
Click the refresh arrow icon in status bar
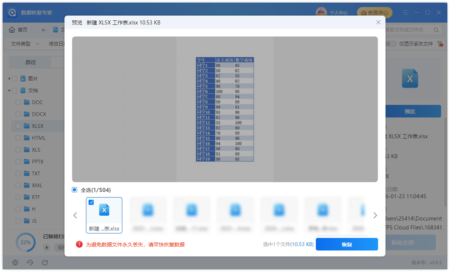[30, 262]
